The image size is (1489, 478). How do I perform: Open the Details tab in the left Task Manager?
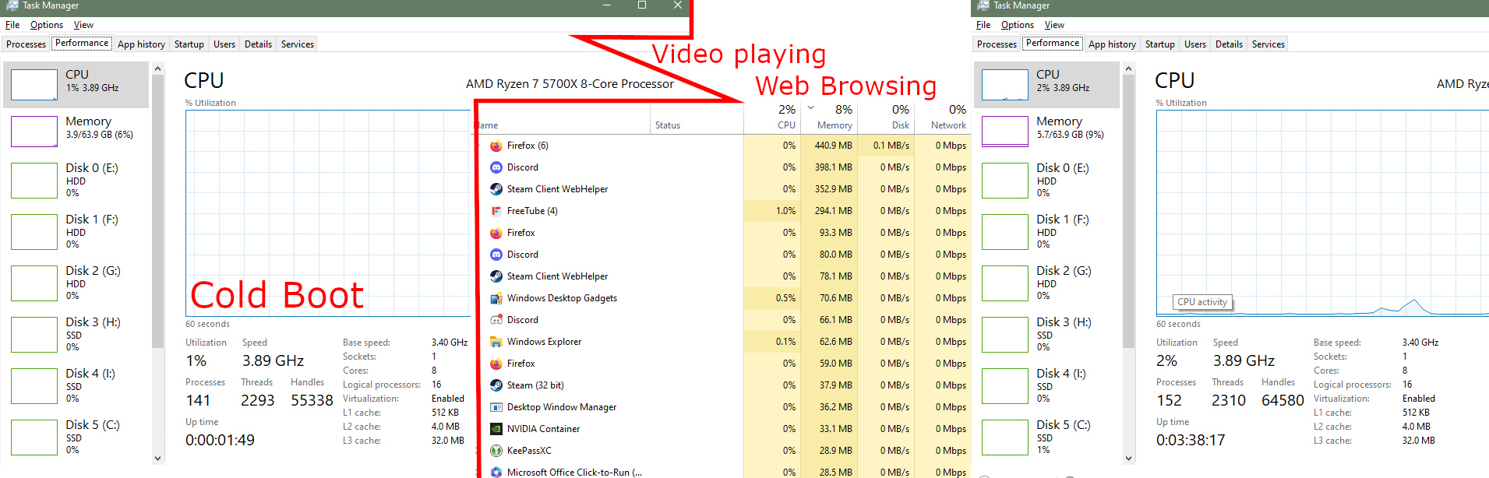[x=258, y=44]
